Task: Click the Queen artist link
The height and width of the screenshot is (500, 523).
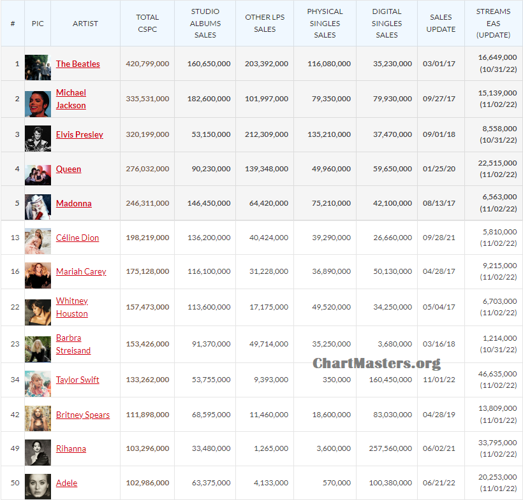Action: tap(68, 169)
